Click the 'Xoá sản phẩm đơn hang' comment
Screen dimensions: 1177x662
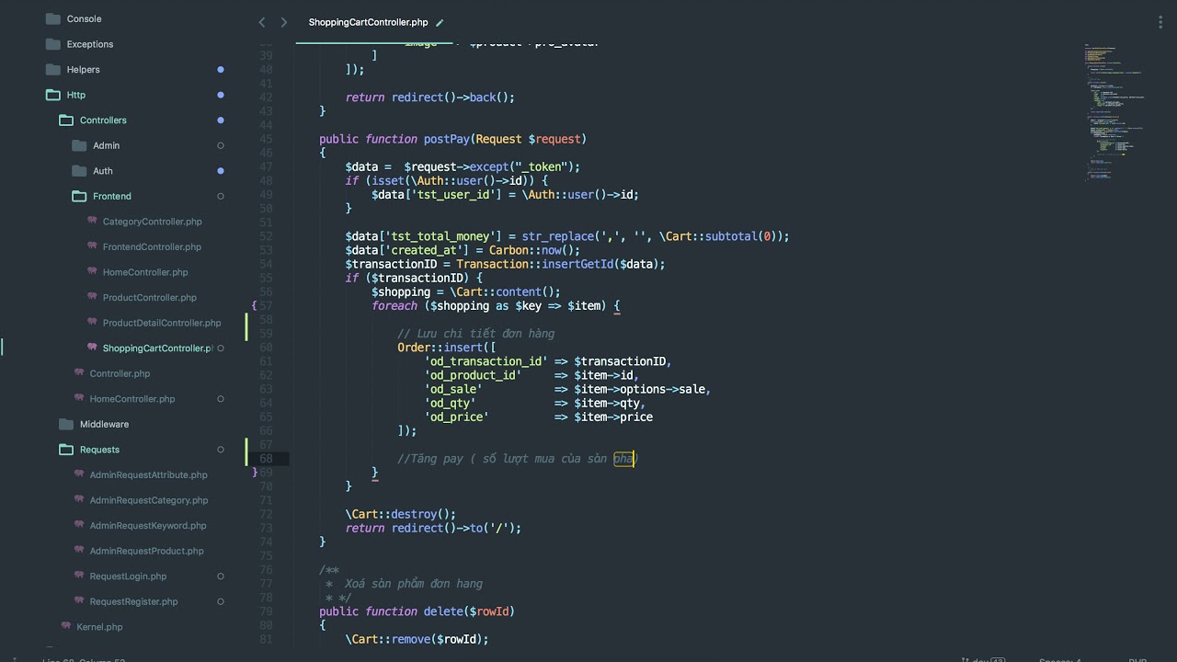(x=413, y=584)
